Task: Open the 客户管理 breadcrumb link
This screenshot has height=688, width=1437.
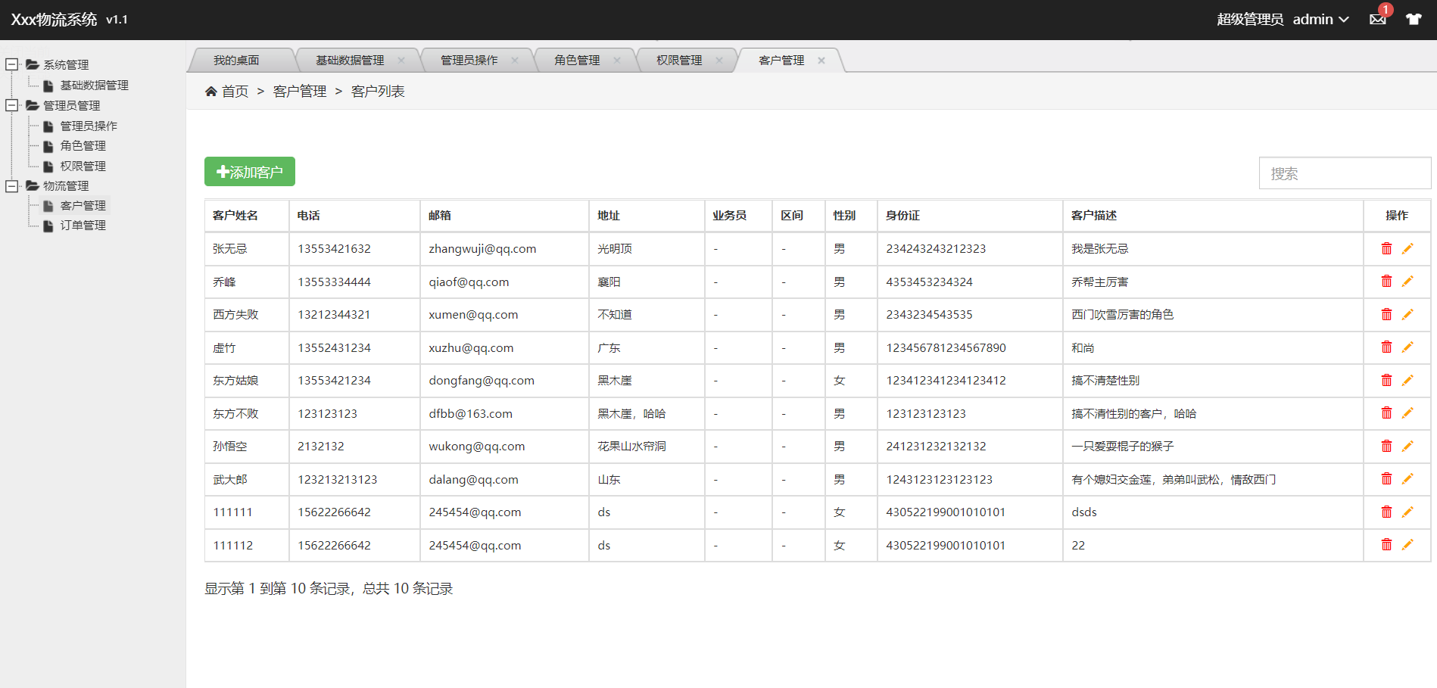Action: tap(300, 91)
